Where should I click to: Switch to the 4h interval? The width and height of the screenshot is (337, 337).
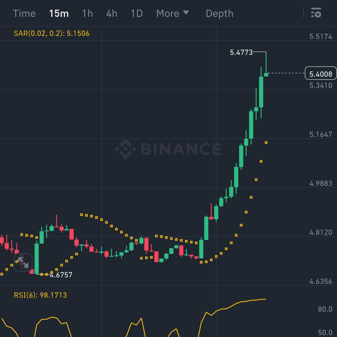click(111, 13)
